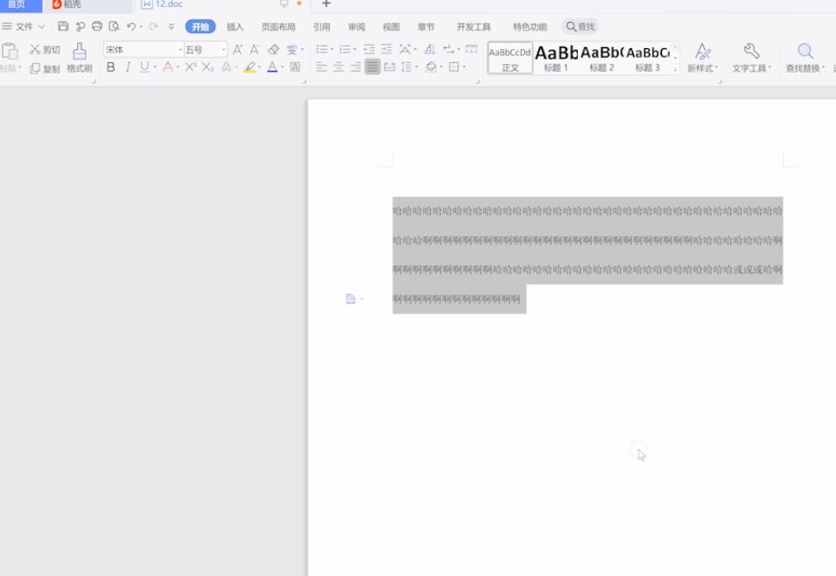Open the 特色功能 tab
Screen dimensions: 836x576
530,26
